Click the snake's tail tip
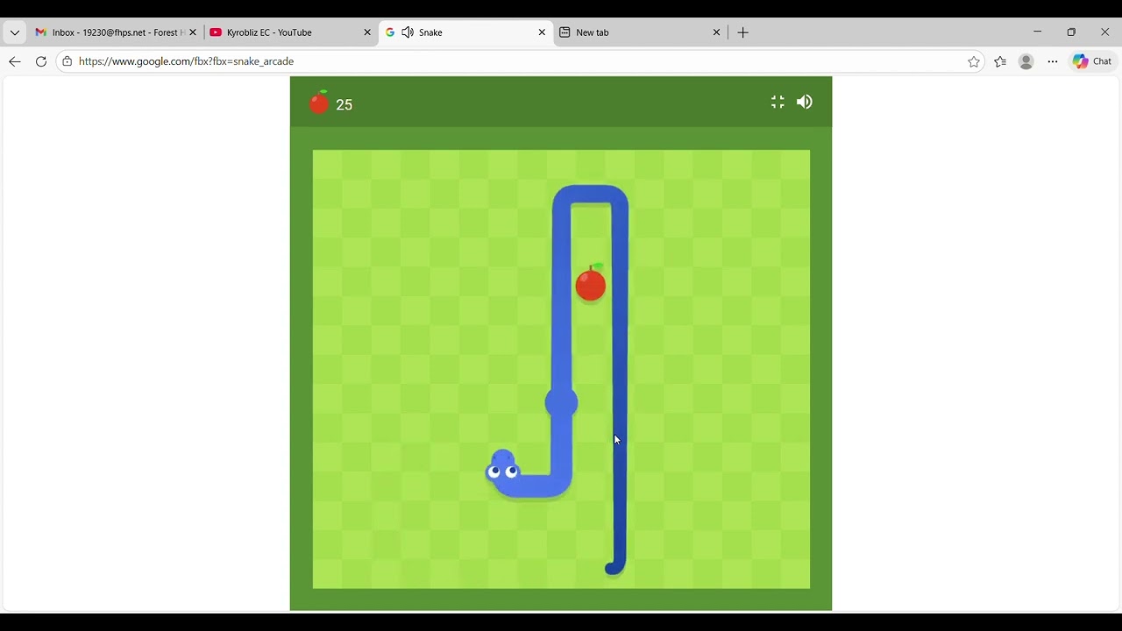Viewport: 1122px width, 631px height. tap(614, 569)
